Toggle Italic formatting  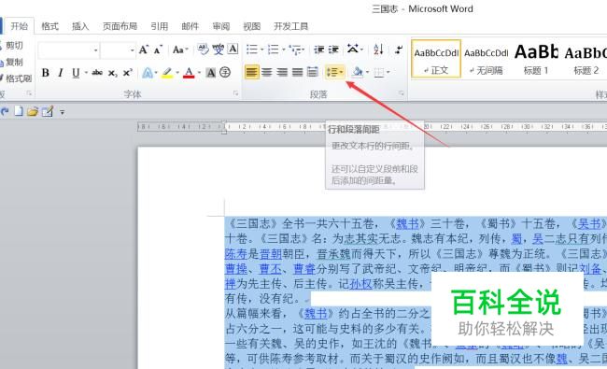61,73
